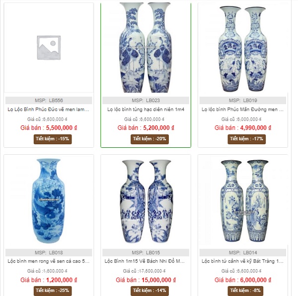Click the Tiết kiệm -14% badge

(x=149, y=291)
